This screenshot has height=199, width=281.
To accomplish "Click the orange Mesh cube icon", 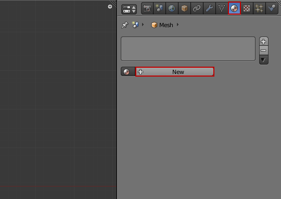I will coord(154,25).
